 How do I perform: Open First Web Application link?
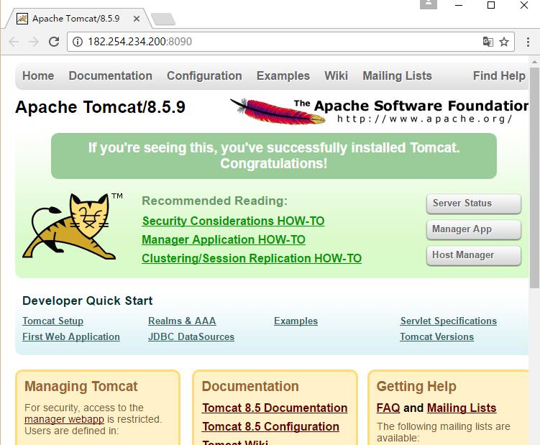point(71,337)
